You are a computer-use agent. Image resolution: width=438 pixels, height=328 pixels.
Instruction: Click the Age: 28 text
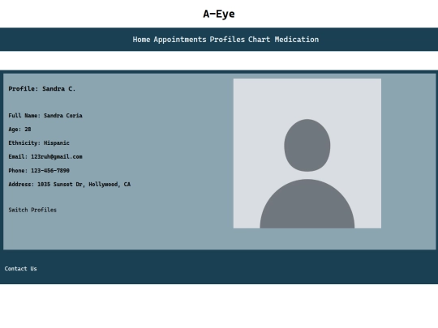pyautogui.click(x=19, y=130)
